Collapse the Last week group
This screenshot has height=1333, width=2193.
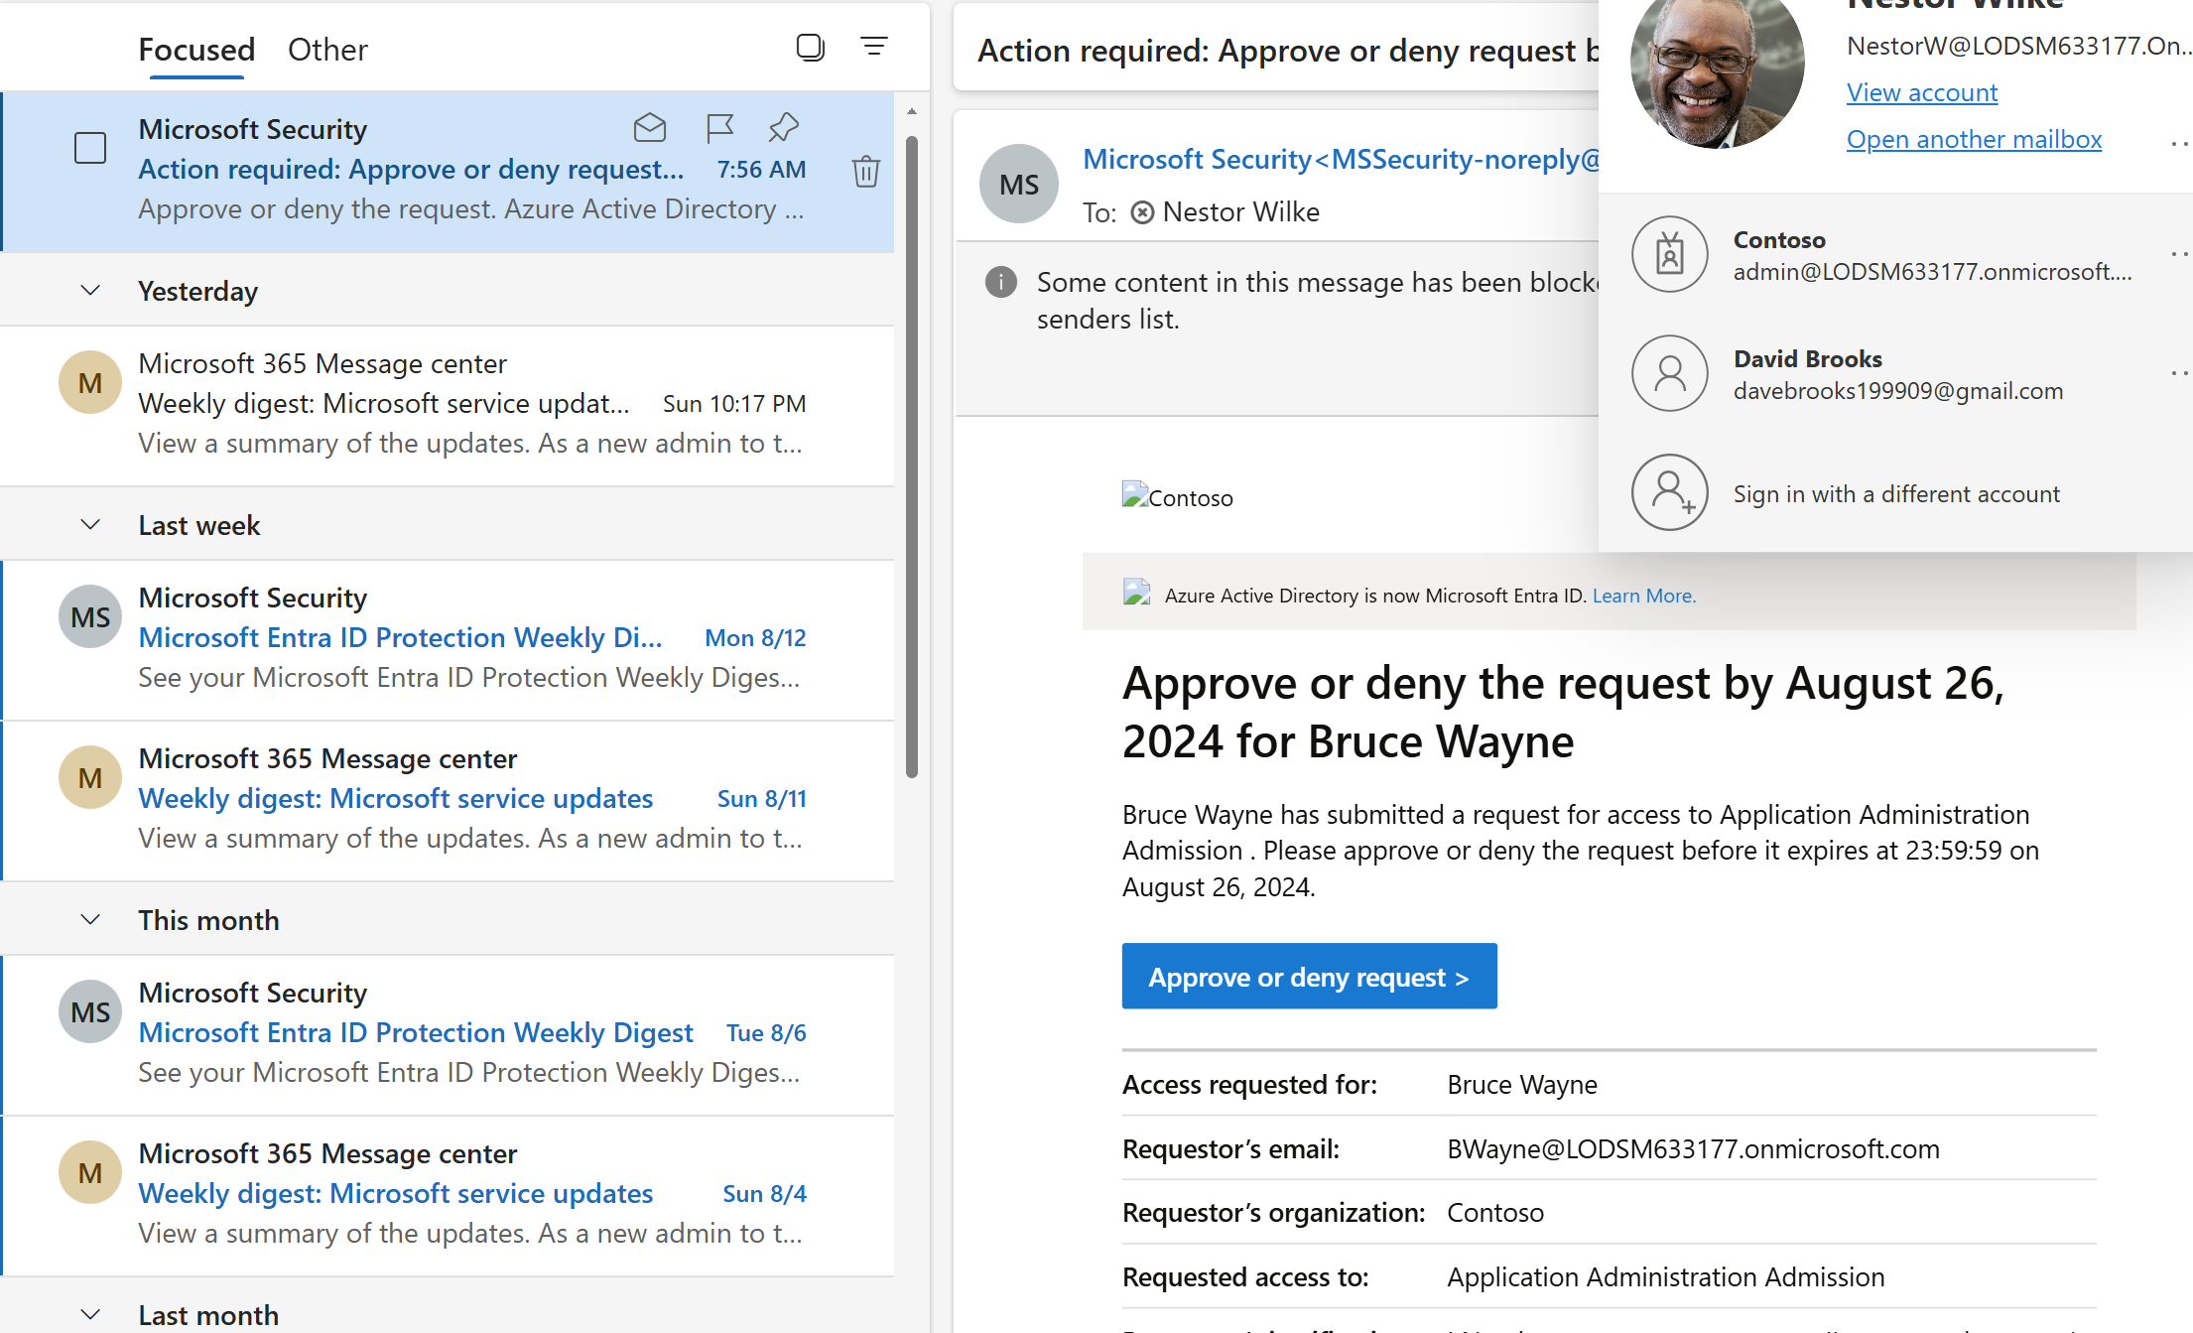click(90, 525)
